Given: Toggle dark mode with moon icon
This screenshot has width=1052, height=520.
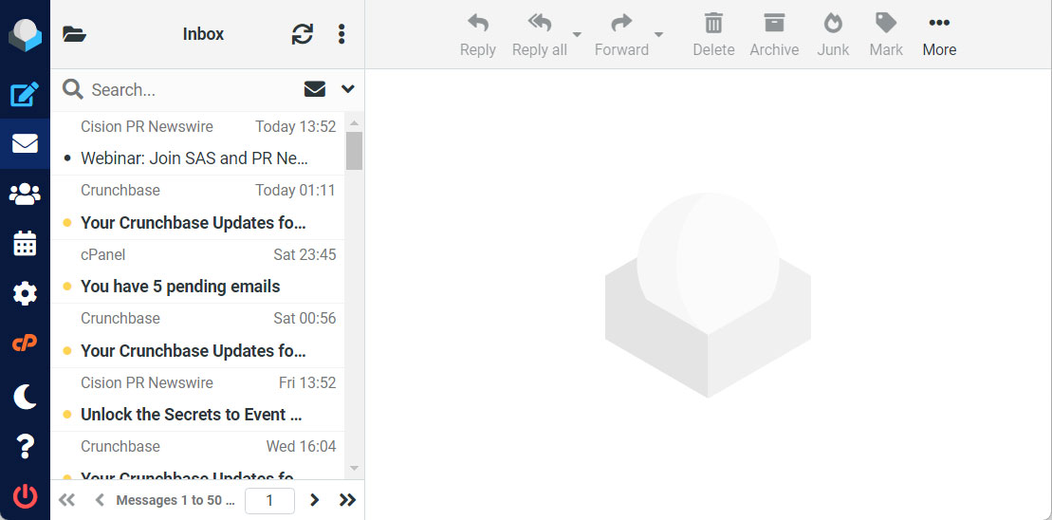Looking at the screenshot, I should [25, 395].
